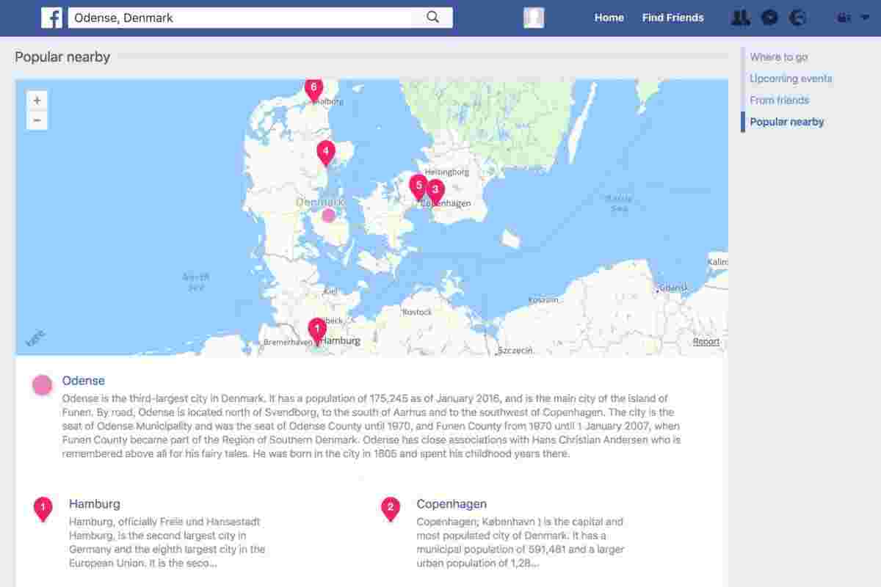The height and width of the screenshot is (587, 881).
Task: Go to Home in the top bar
Action: point(609,18)
